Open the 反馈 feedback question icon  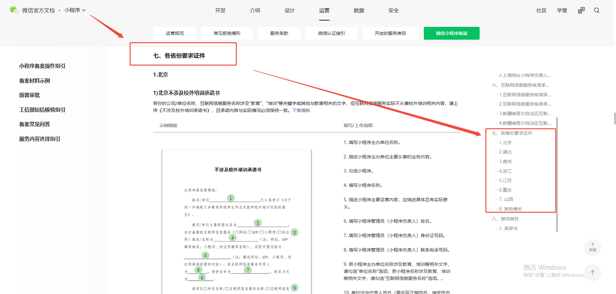(592, 247)
